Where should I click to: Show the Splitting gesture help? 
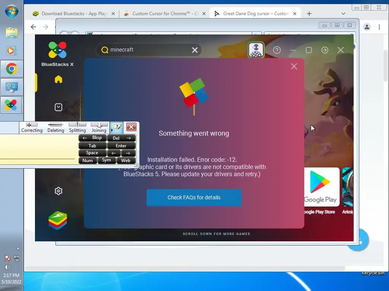click(77, 128)
